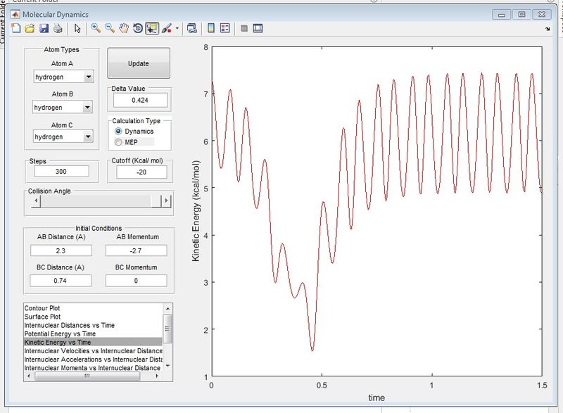Insert a legend
The height and width of the screenshot is (413, 563).
click(x=225, y=28)
